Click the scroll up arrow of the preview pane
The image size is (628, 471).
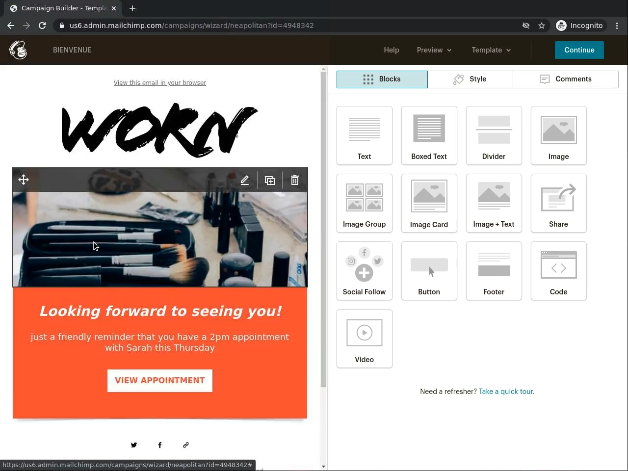tap(323, 69)
